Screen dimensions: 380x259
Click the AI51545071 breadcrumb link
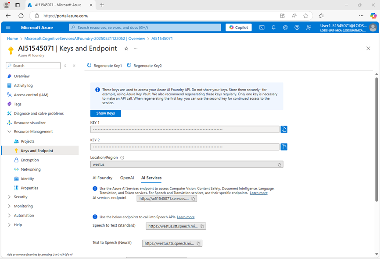pos(162,38)
